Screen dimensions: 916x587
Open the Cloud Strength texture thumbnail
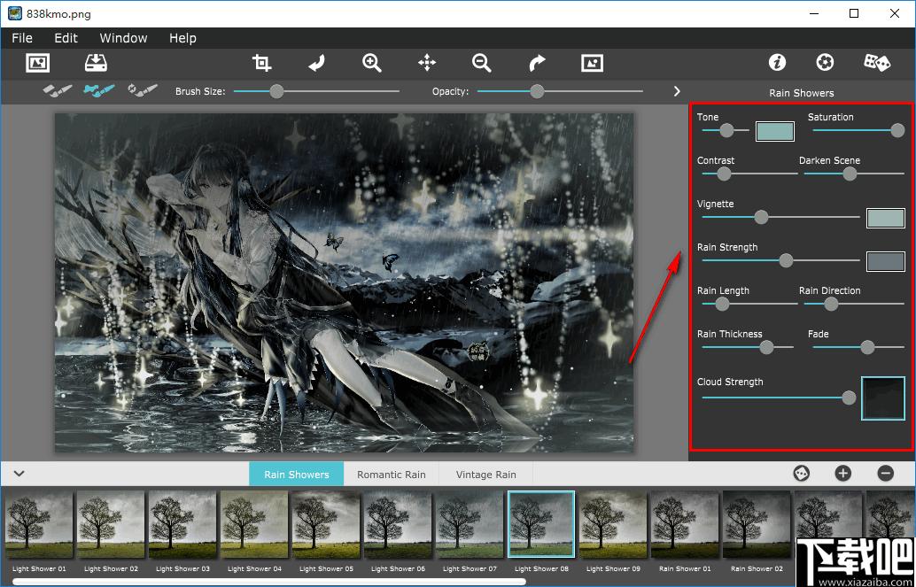click(x=883, y=398)
